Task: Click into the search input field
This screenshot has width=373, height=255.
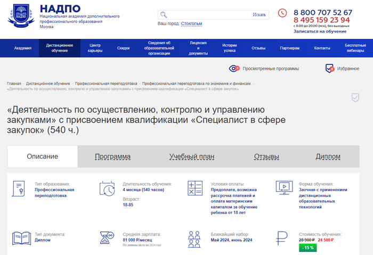Action: tap(208, 14)
